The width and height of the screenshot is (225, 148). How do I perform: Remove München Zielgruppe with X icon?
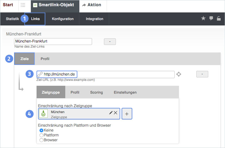click(x=116, y=113)
